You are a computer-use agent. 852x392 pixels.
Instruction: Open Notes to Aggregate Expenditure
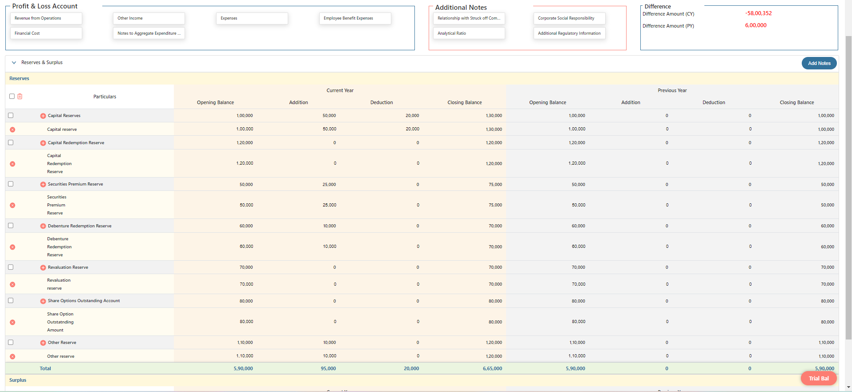tap(149, 33)
